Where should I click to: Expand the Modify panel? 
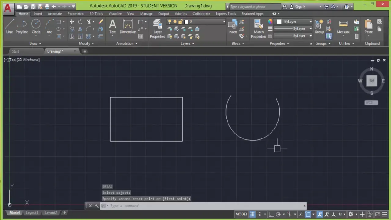coord(86,43)
